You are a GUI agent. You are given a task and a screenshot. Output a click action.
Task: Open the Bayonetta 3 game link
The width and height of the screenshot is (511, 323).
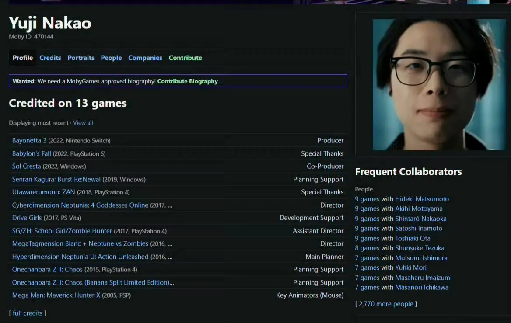point(29,141)
